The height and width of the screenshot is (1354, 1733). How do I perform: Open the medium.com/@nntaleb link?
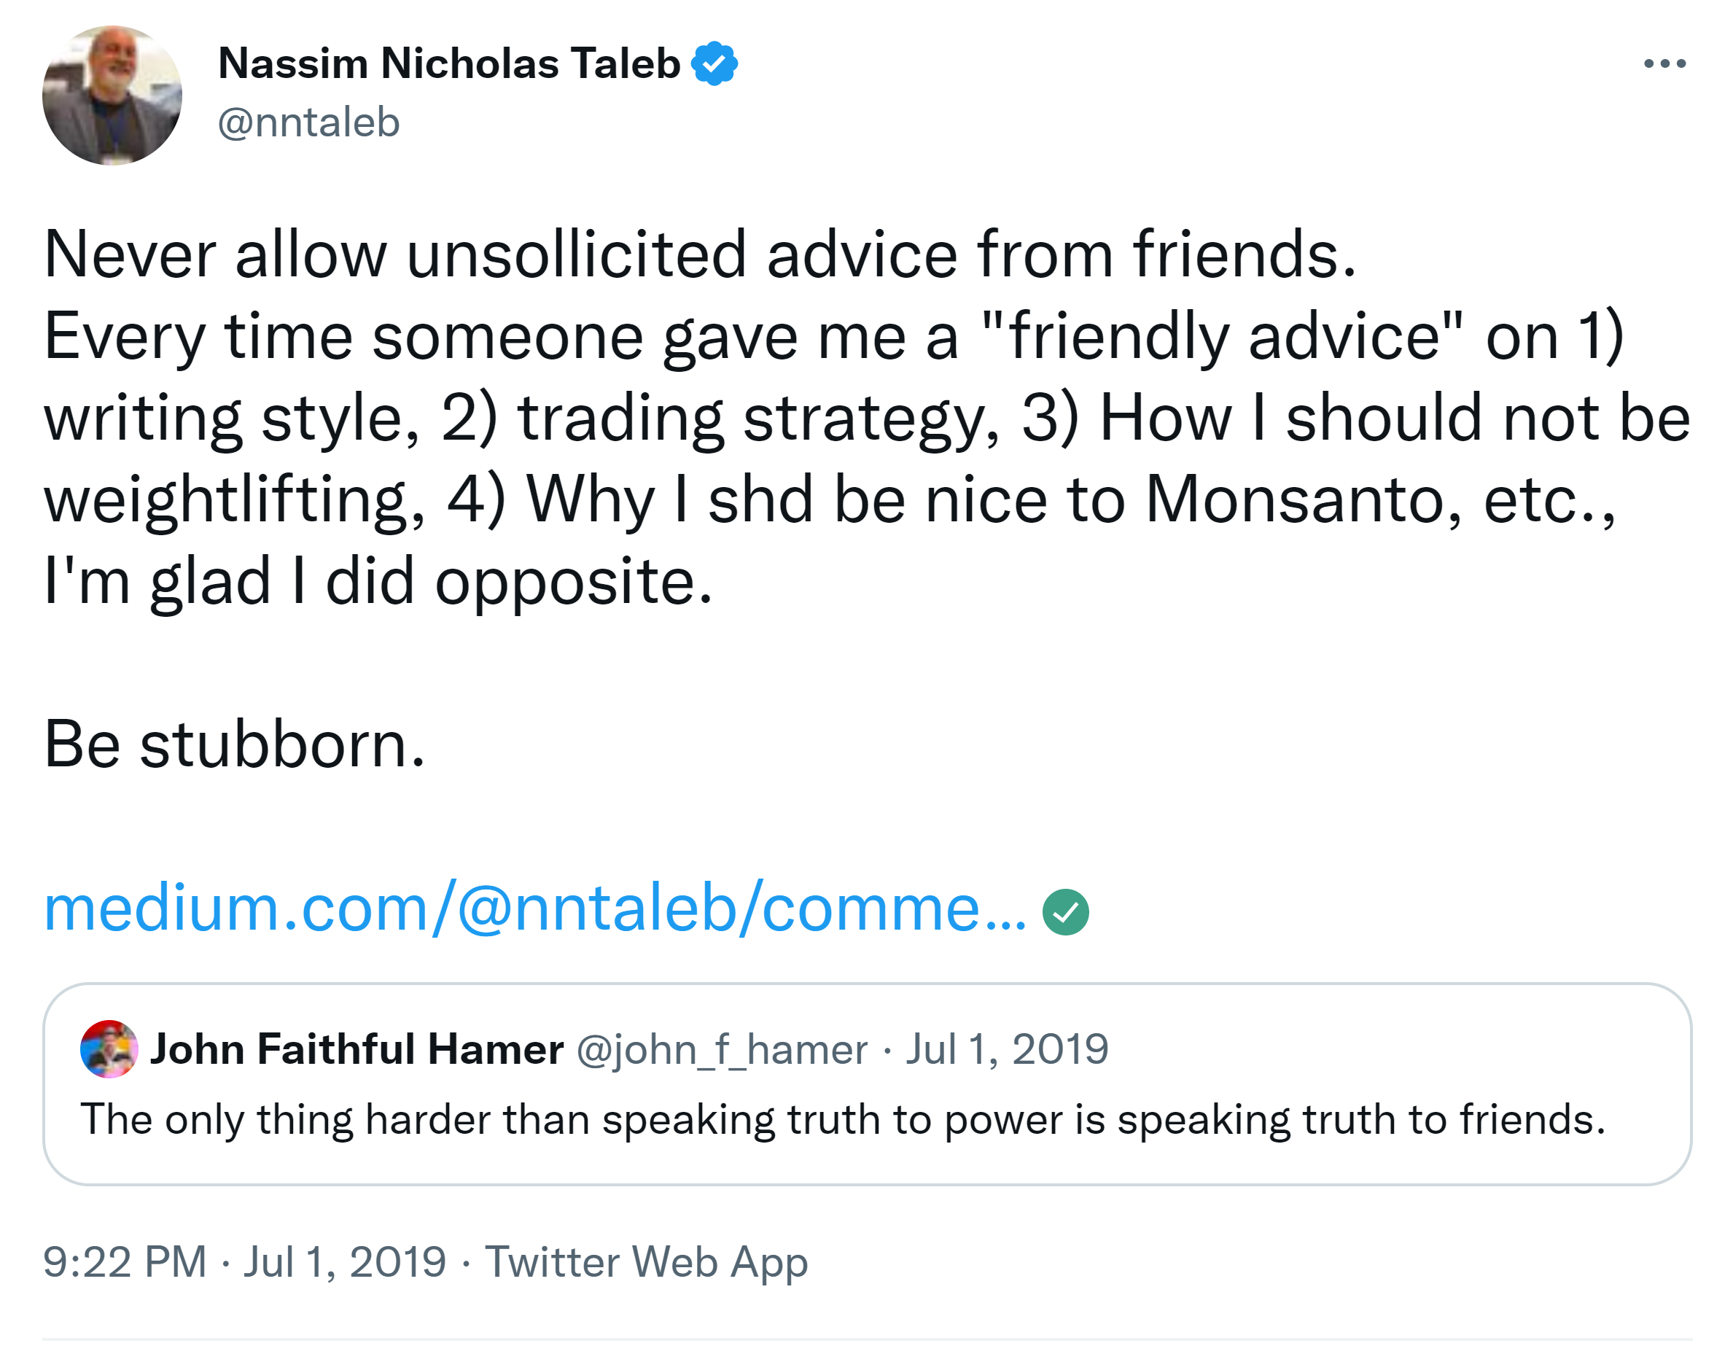pos(535,908)
